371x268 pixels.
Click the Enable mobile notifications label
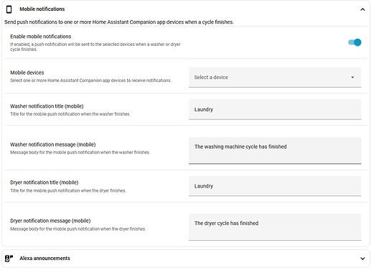coord(41,37)
